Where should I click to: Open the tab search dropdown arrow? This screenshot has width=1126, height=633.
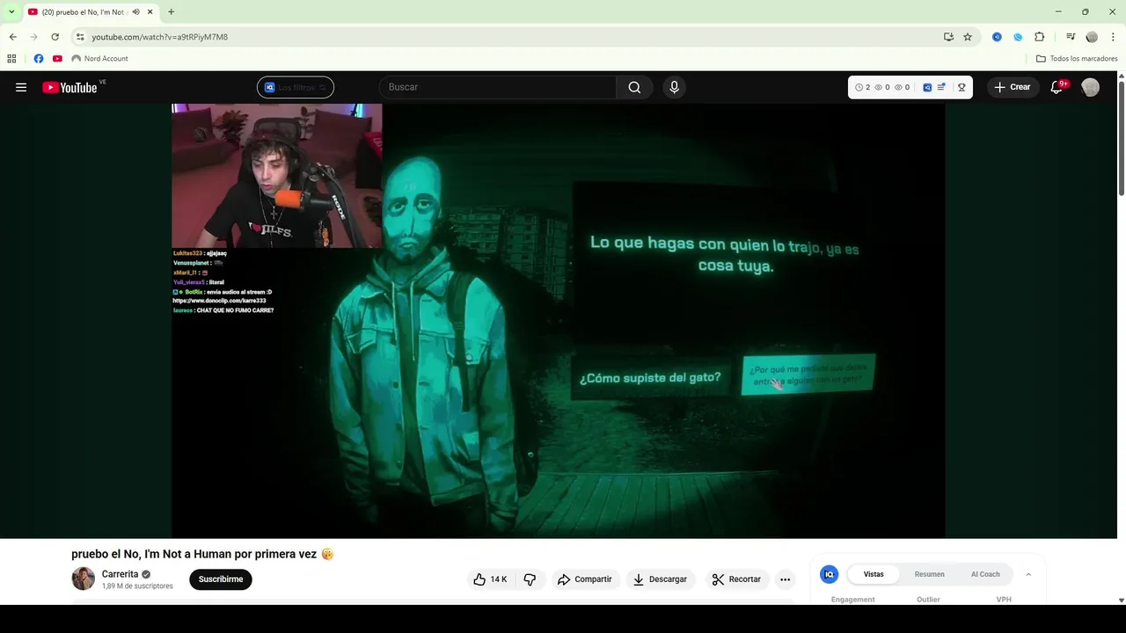click(x=11, y=12)
